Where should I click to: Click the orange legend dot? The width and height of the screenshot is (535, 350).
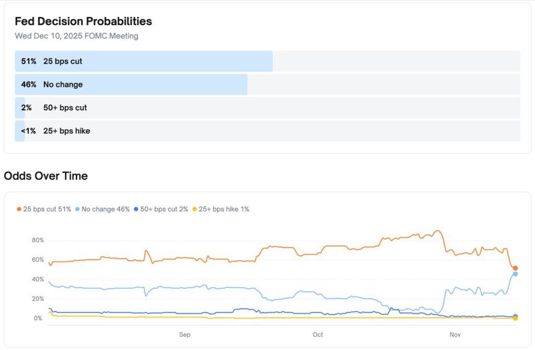pyautogui.click(x=19, y=209)
